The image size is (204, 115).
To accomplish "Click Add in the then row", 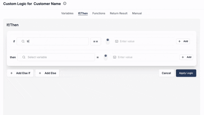I will 186,57.
